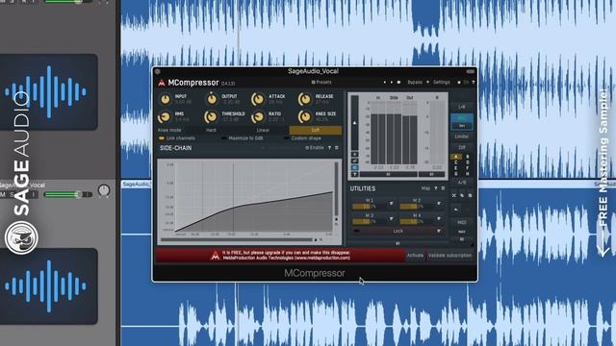Image resolution: width=616 pixels, height=346 pixels.
Task: Open M 2 multiparameter dropdown arrow
Action: coord(439,204)
